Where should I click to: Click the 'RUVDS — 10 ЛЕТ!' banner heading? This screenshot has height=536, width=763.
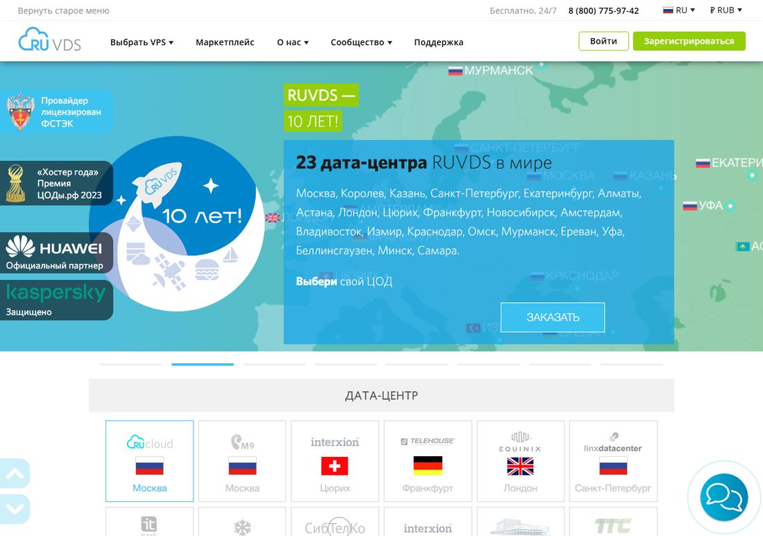(321, 108)
